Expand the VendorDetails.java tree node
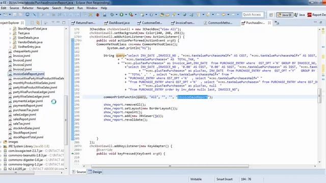 [10, 42]
